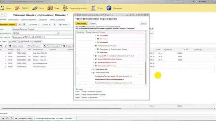Click the home icon of Начальная страница
Screen dimensions: 216x121
pyautogui.click(x=16, y=118)
